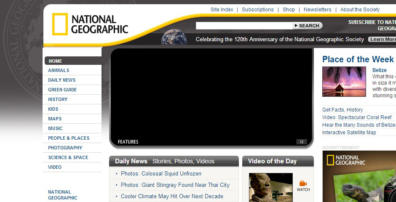Open the Belize title link
The height and width of the screenshot is (202, 396).
coord(379,70)
